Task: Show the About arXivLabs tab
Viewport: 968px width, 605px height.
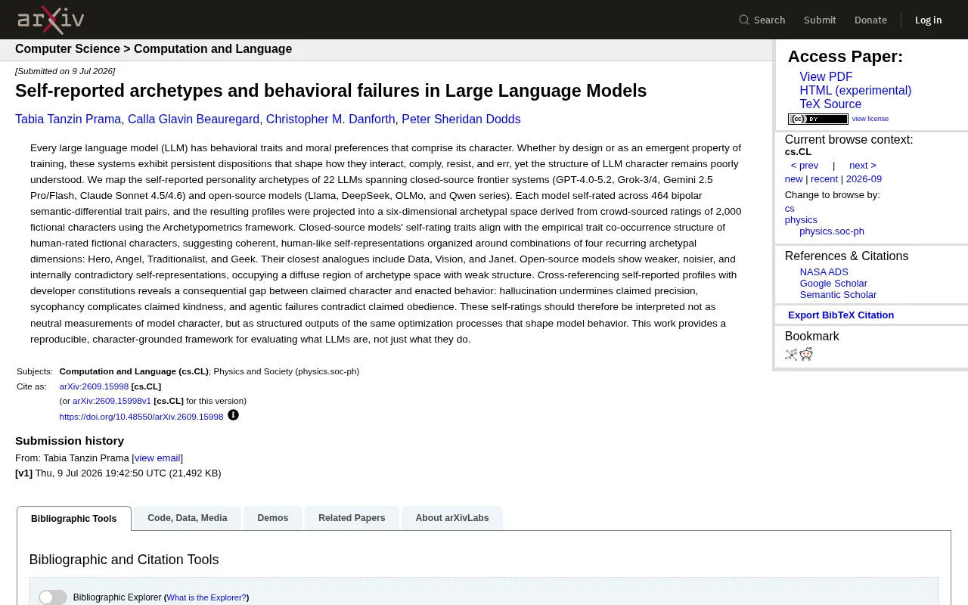Action: coord(452,518)
